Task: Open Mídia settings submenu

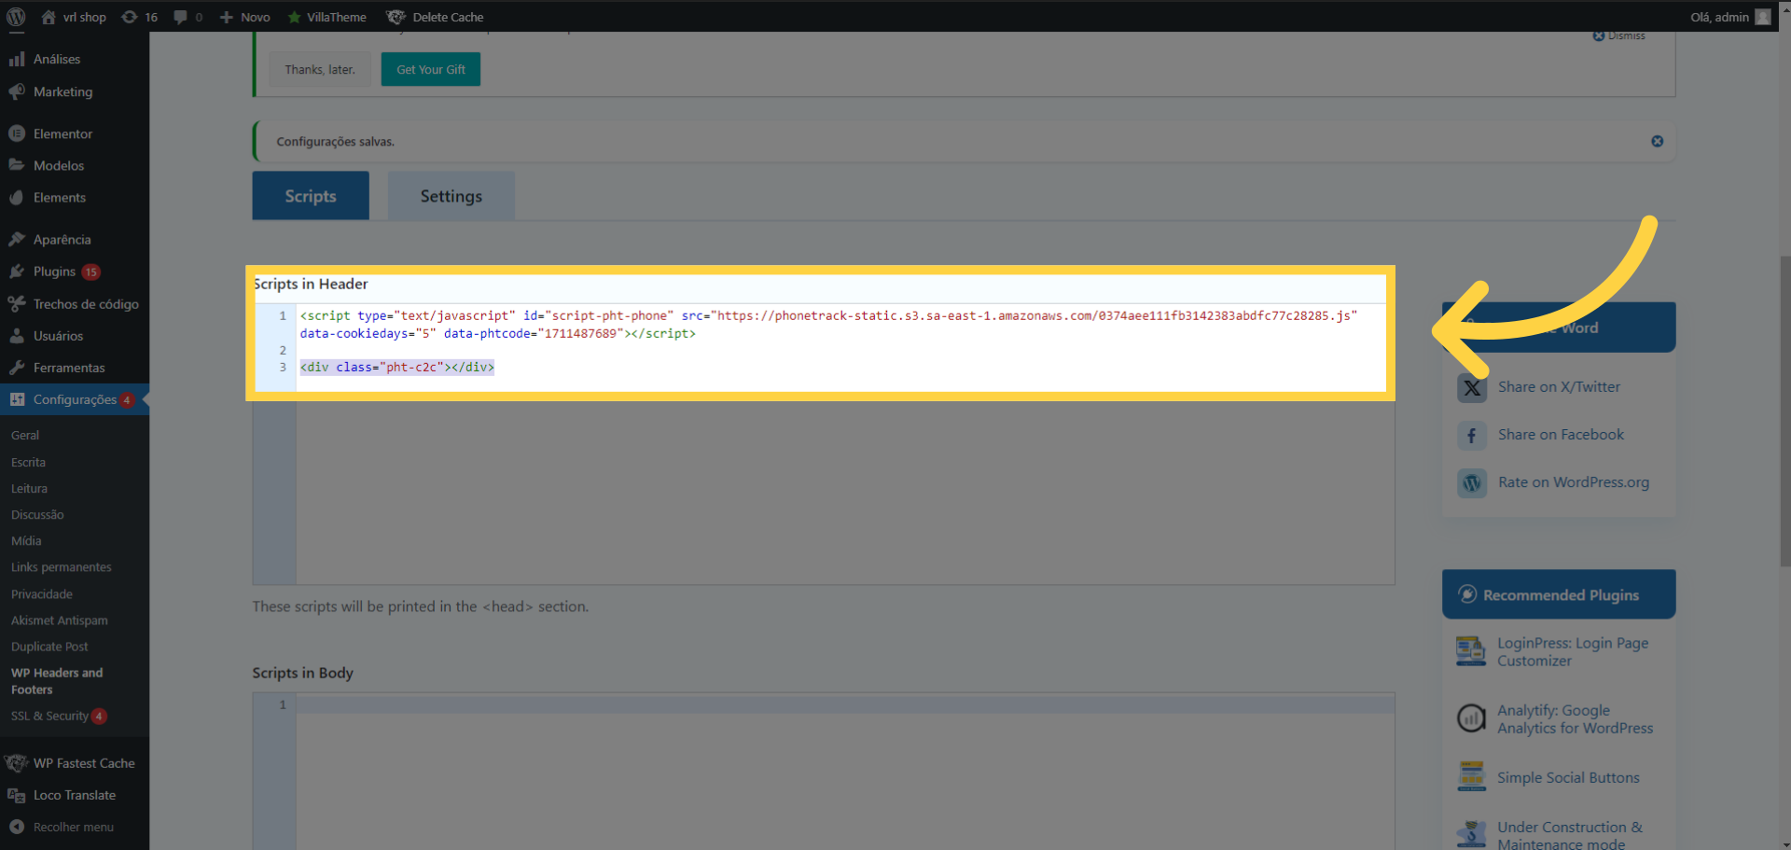Action: [x=26, y=540]
